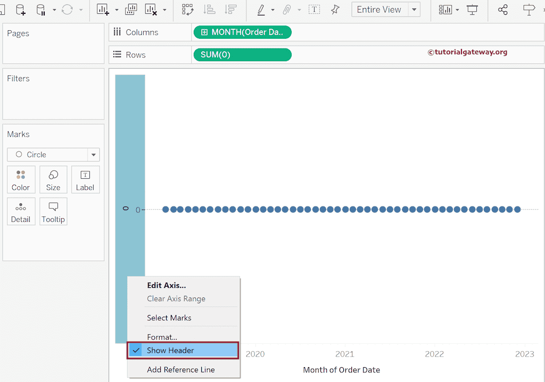Click the Pages shelf title
The height and width of the screenshot is (382, 545).
coord(18,34)
